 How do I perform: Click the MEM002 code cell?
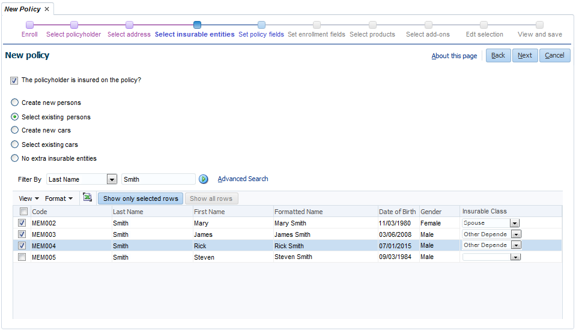point(44,223)
